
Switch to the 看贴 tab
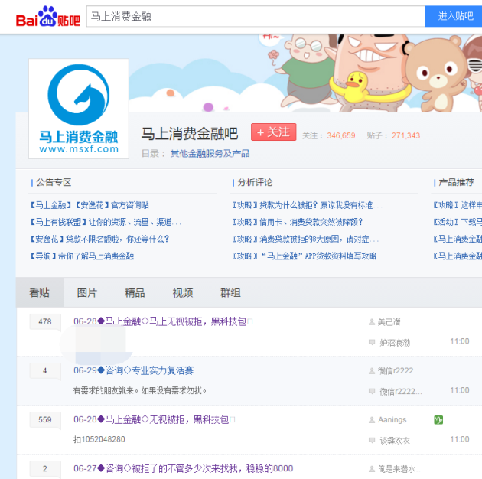coord(39,292)
